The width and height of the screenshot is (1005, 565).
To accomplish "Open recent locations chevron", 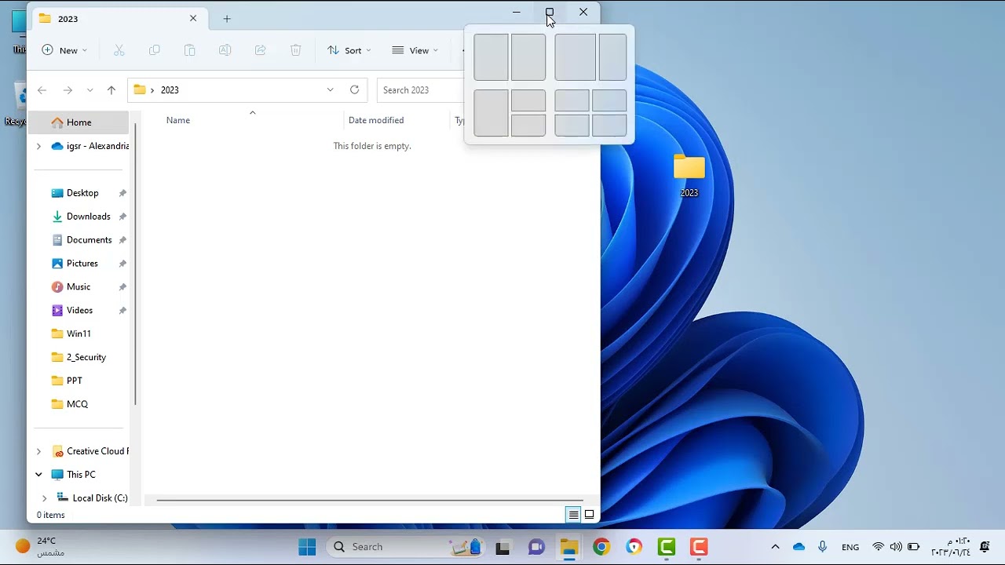I will [90, 90].
